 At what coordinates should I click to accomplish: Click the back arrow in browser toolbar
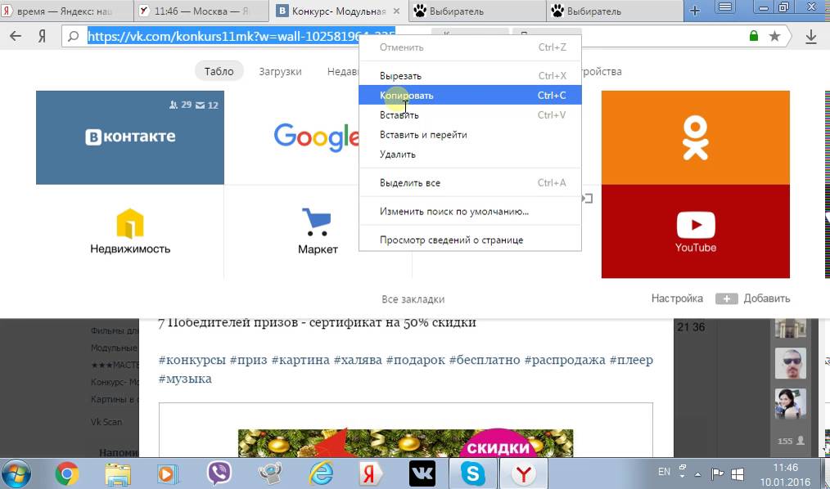[16, 36]
